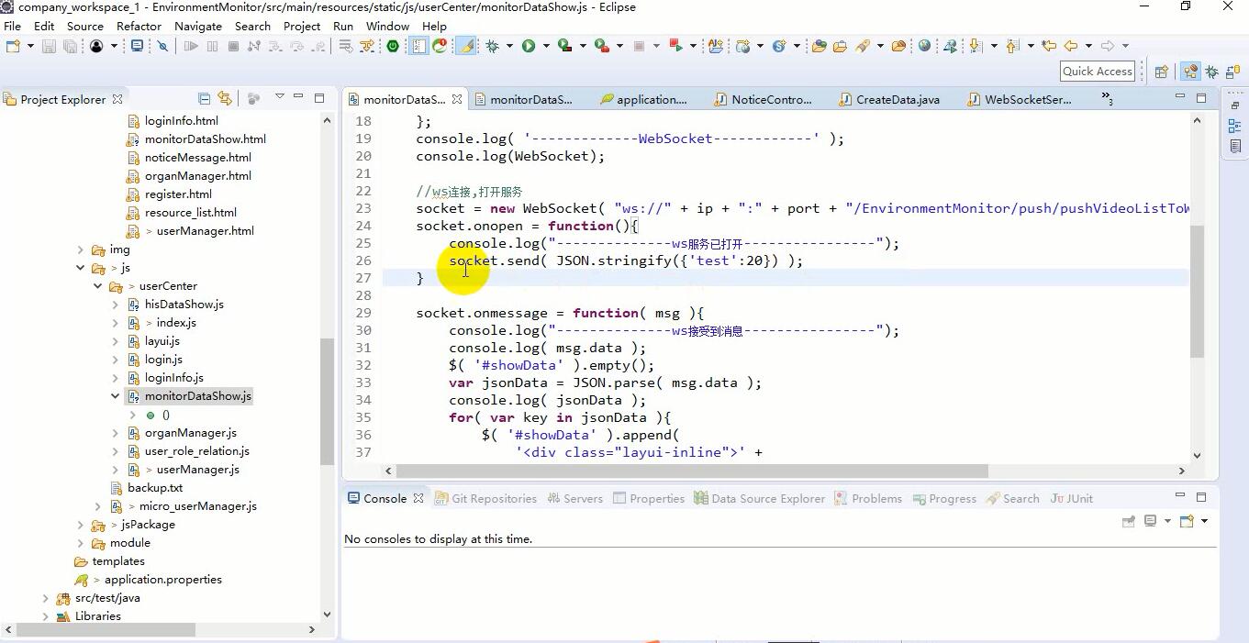Toggle Show Line Numbers toolbar button
This screenshot has width=1249, height=643.
click(418, 46)
